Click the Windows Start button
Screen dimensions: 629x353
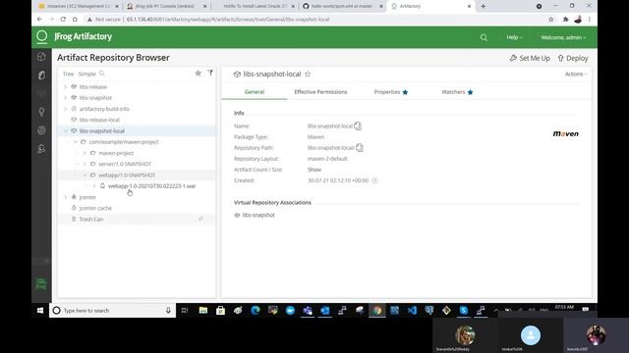click(40, 311)
